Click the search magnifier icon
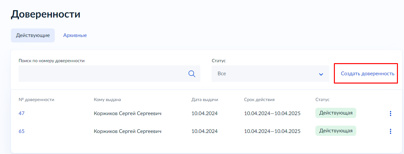404x154 pixels. [x=192, y=74]
